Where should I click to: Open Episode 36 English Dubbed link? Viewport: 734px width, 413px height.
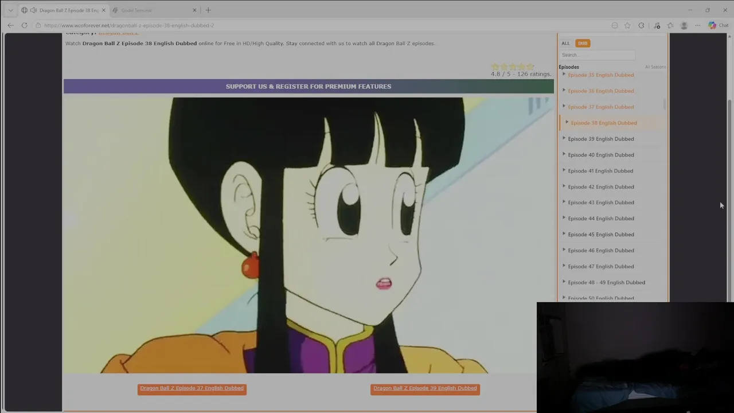click(601, 91)
